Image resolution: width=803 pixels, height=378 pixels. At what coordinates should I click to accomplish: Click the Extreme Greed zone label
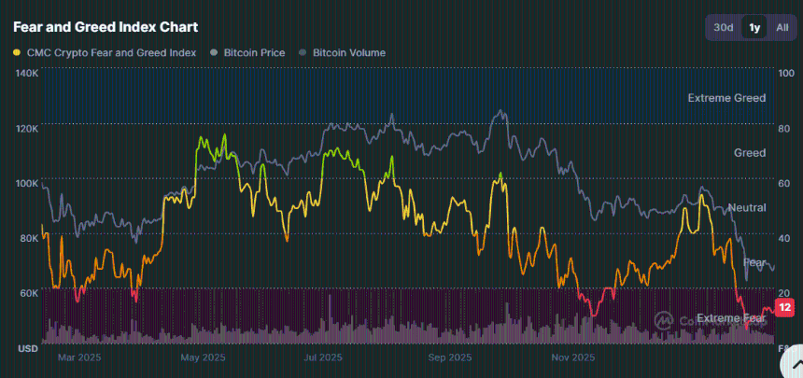point(726,98)
